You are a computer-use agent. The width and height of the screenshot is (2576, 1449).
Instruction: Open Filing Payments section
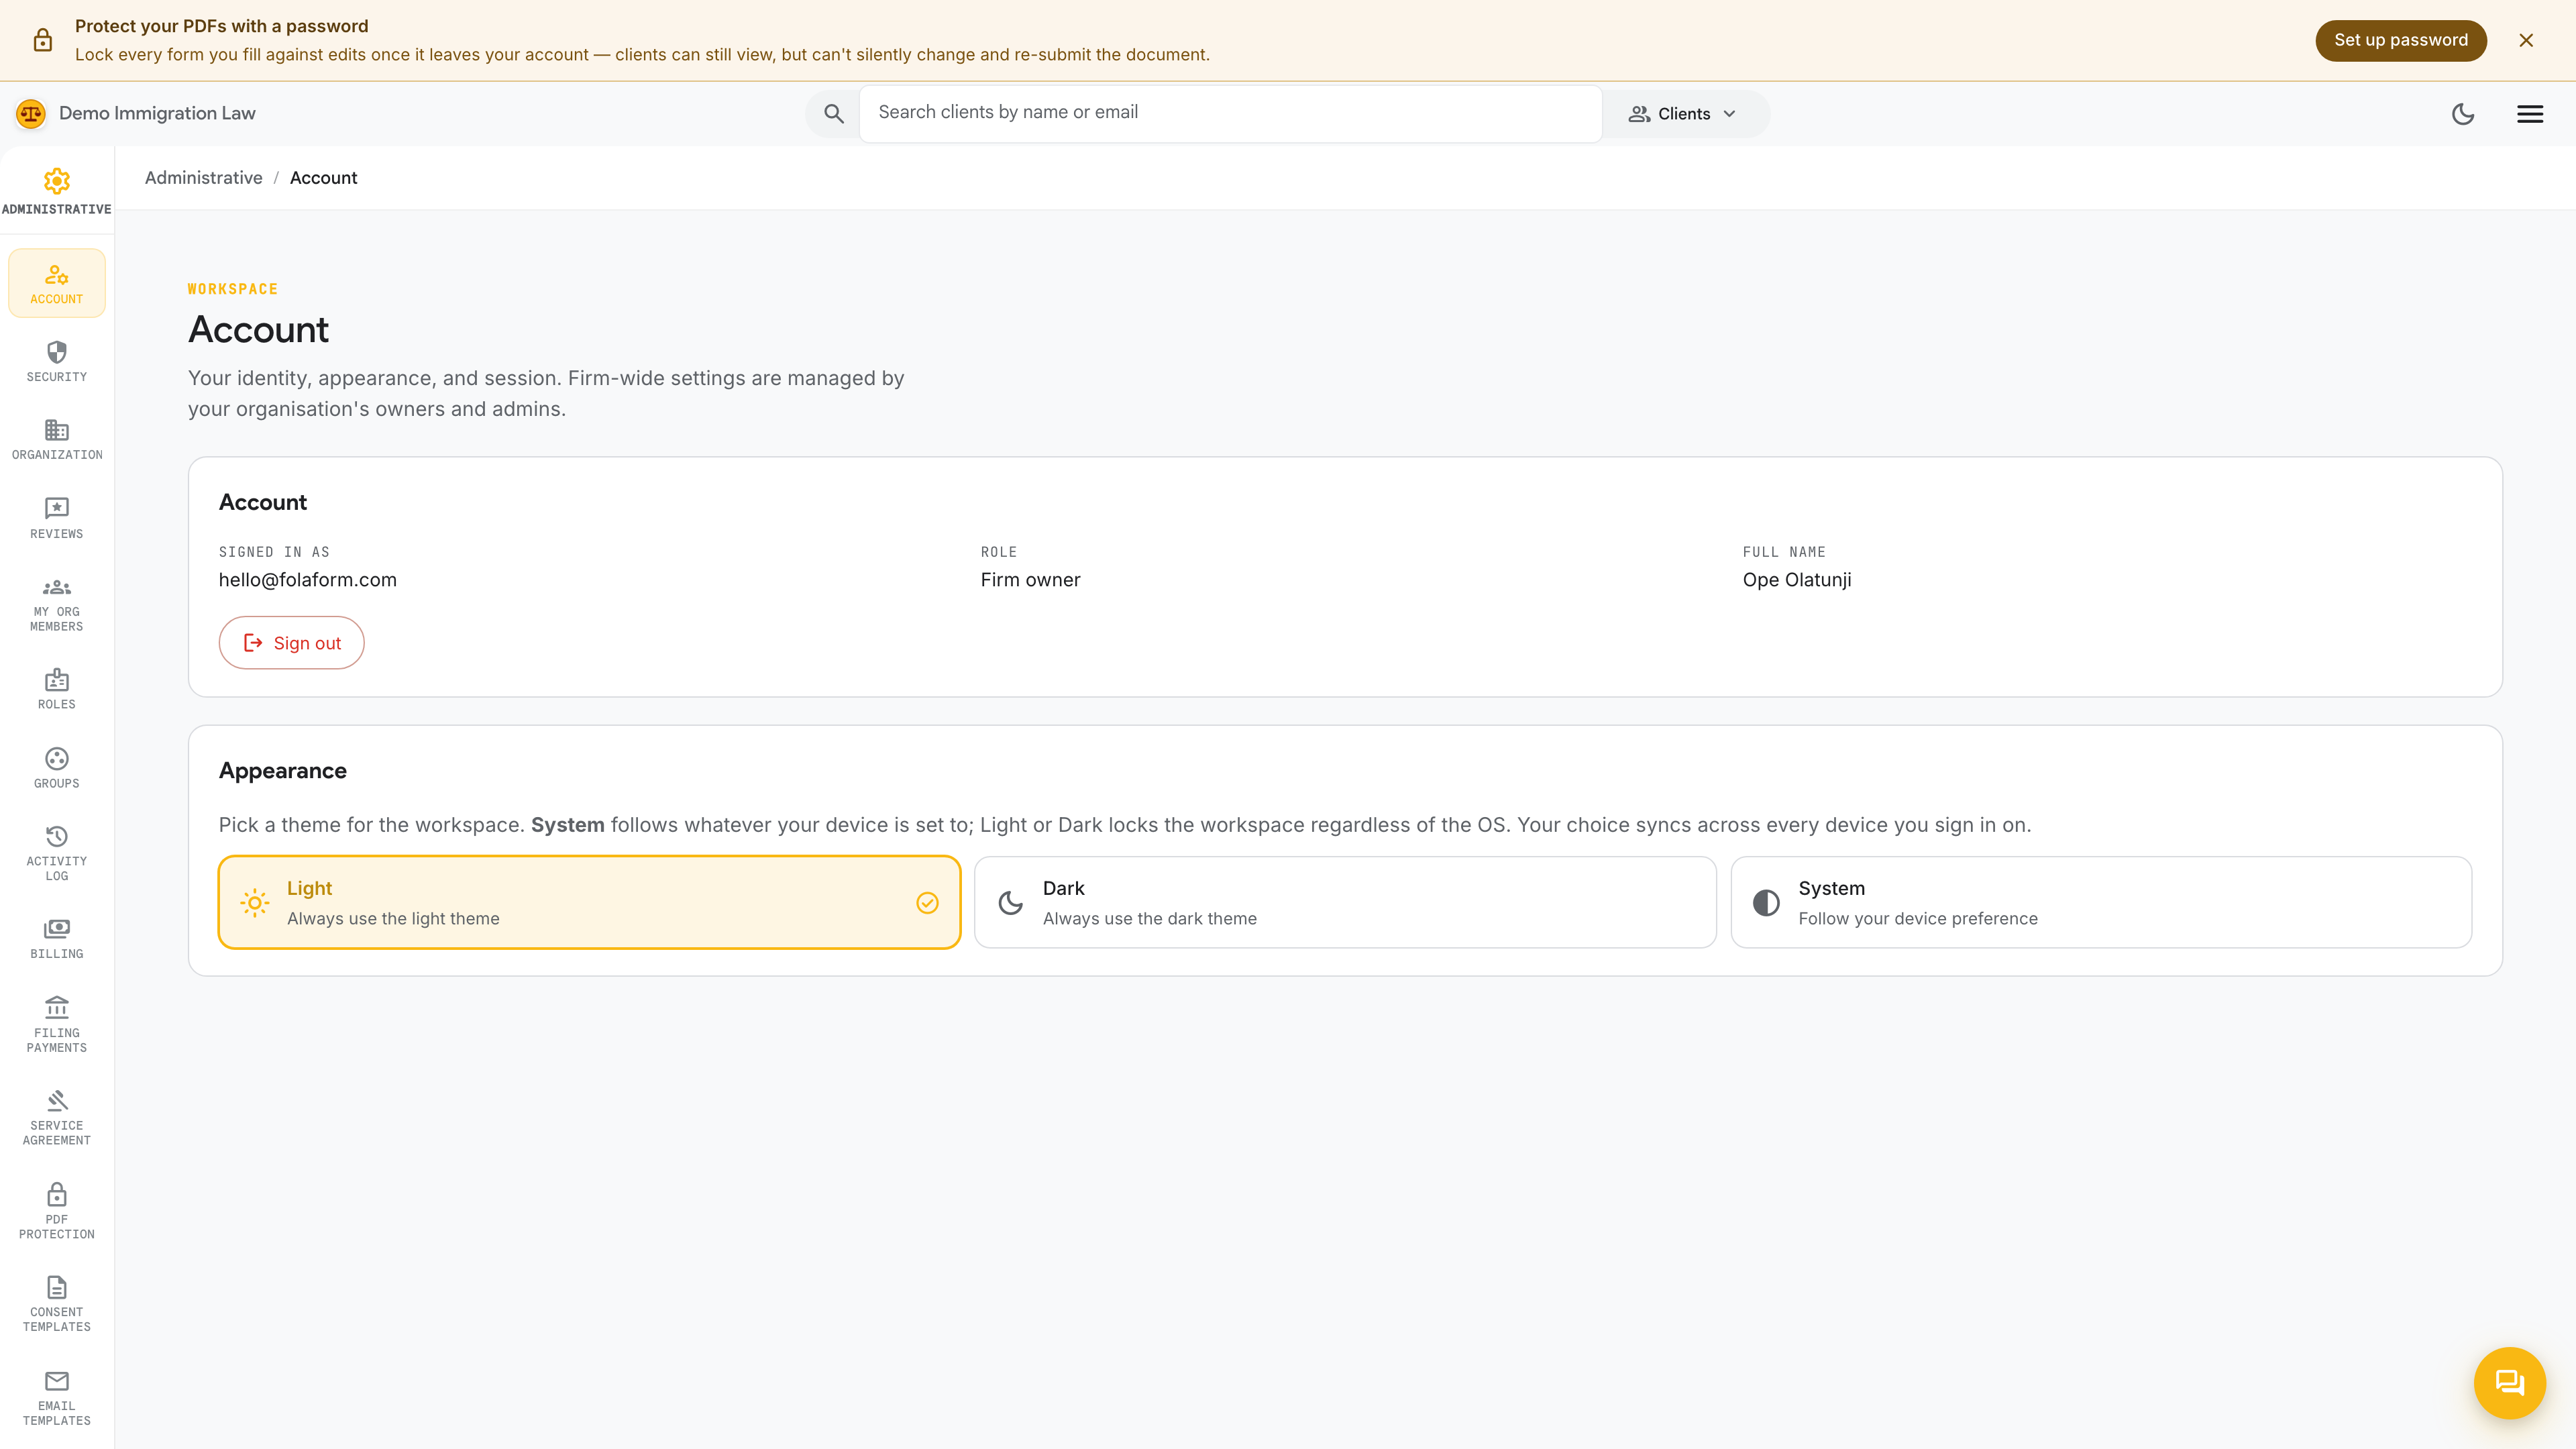point(57,1025)
